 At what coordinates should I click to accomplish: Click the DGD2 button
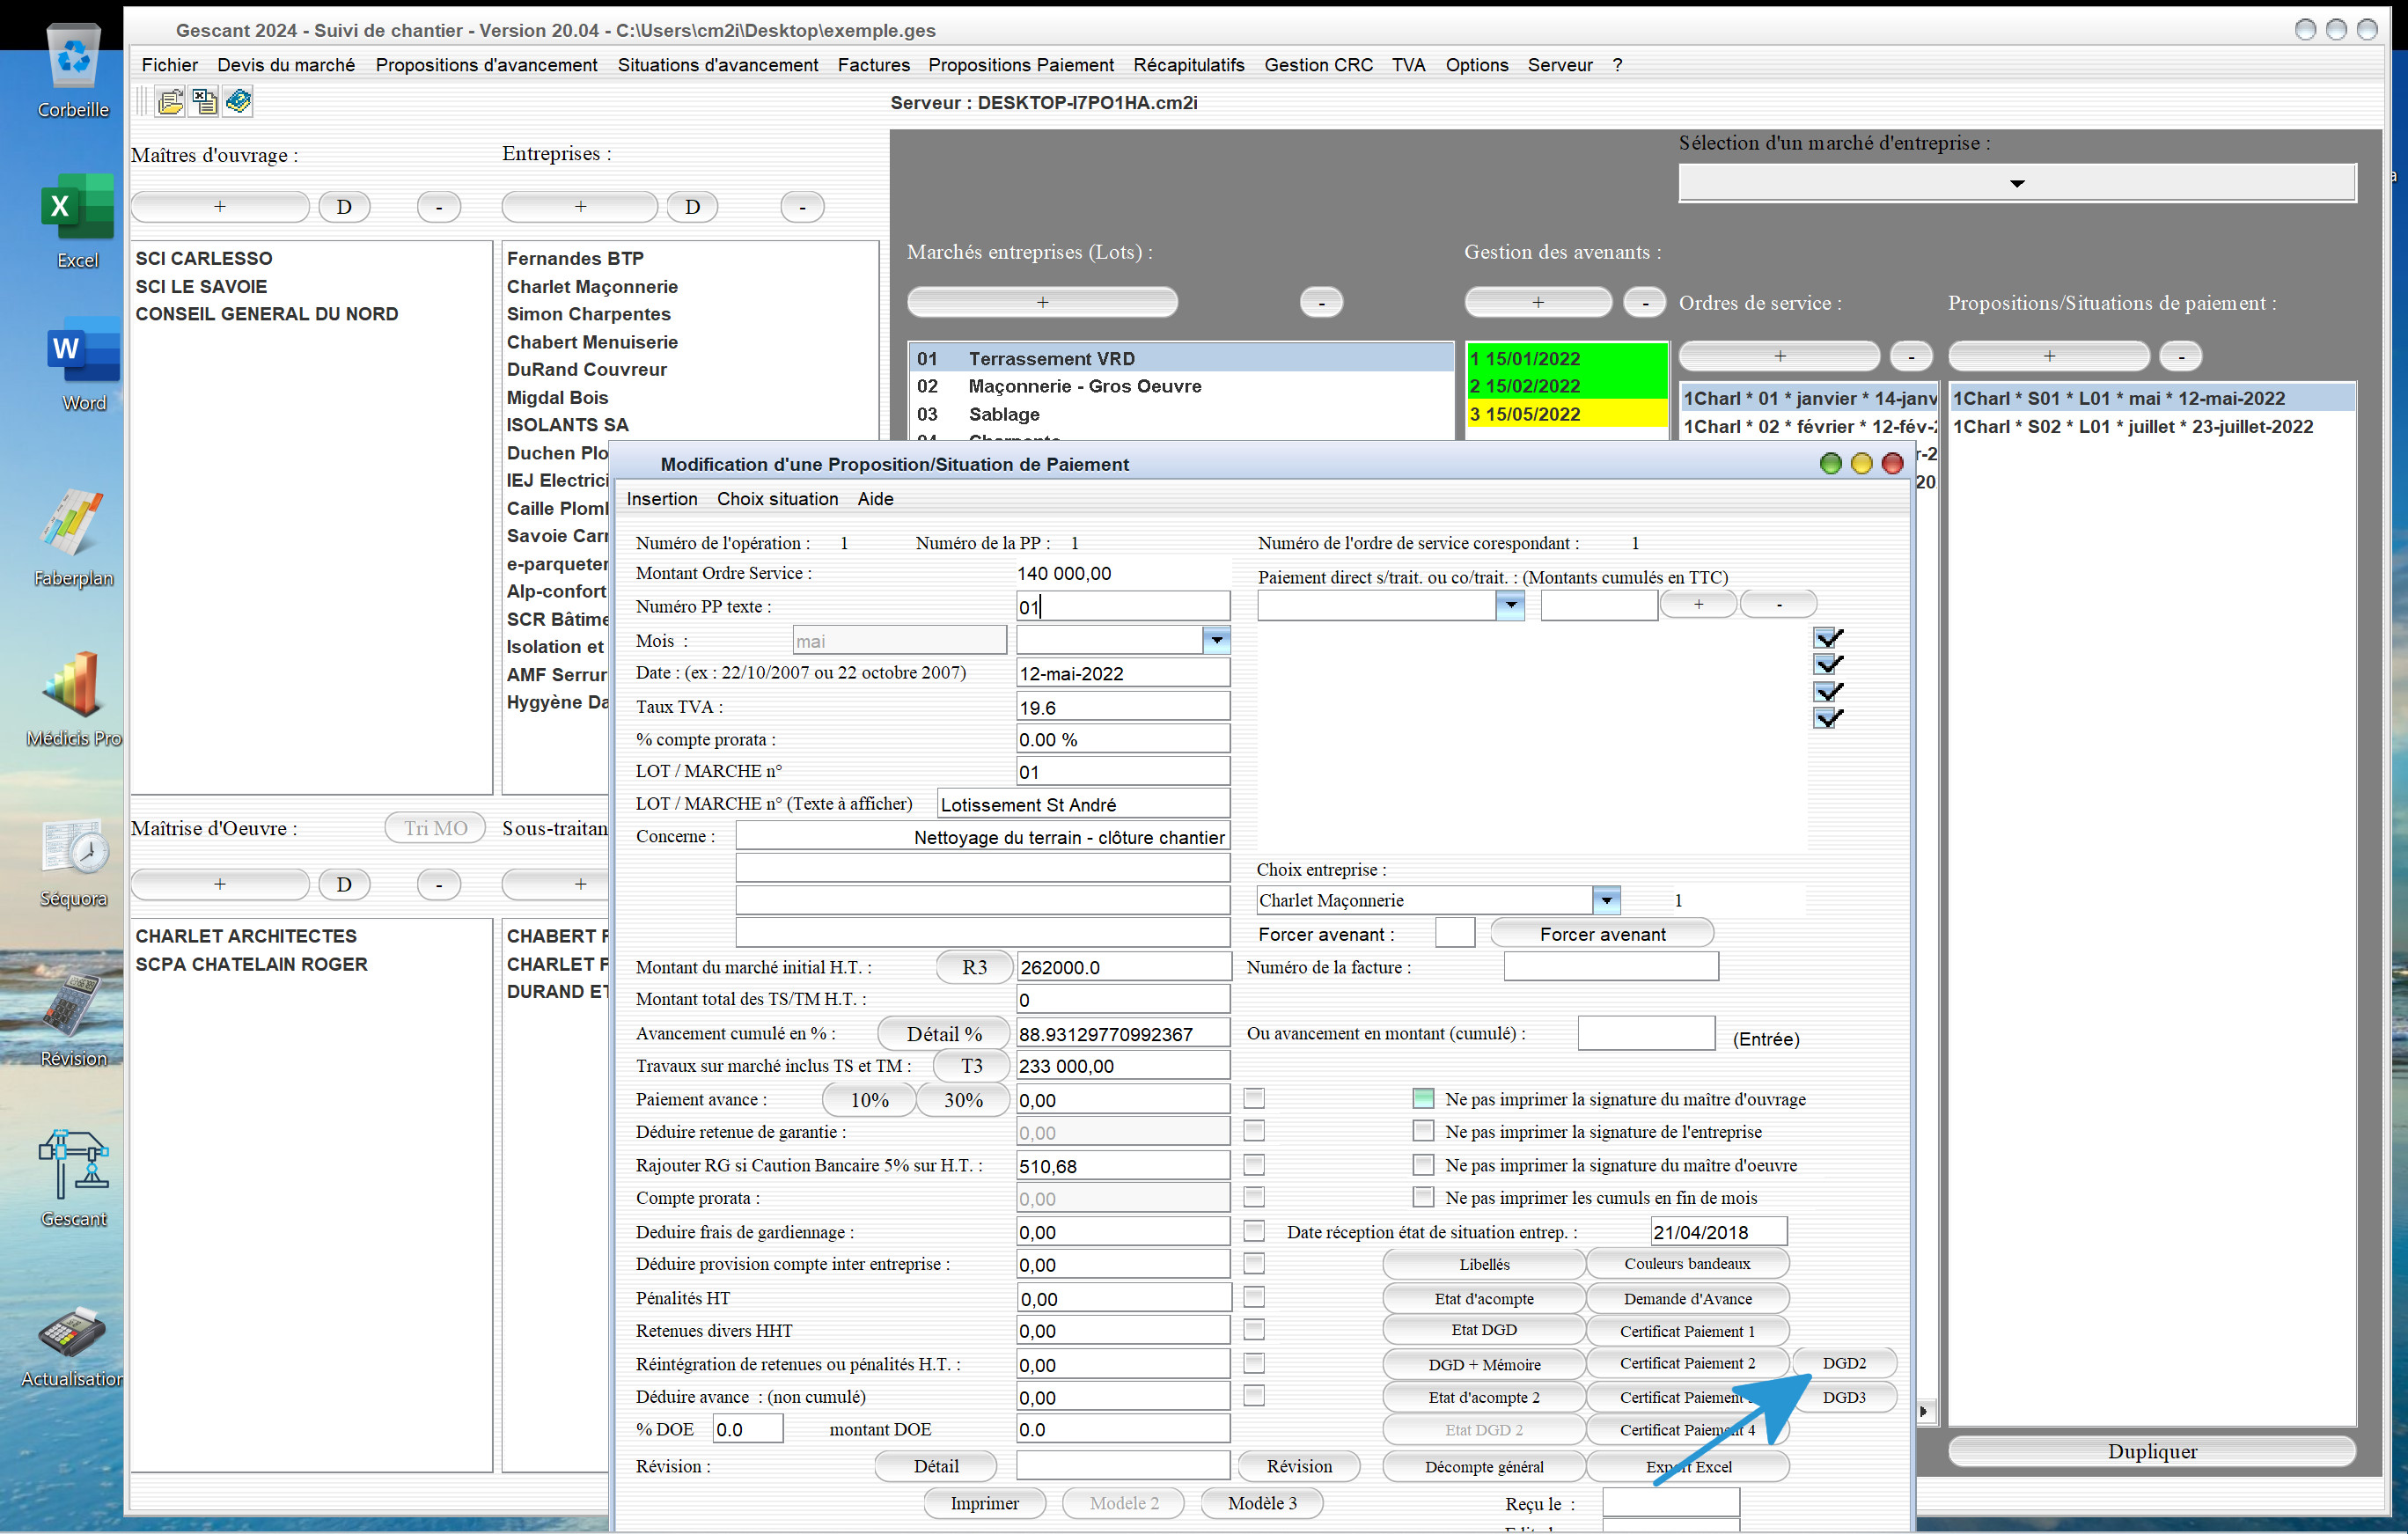[x=1844, y=1363]
